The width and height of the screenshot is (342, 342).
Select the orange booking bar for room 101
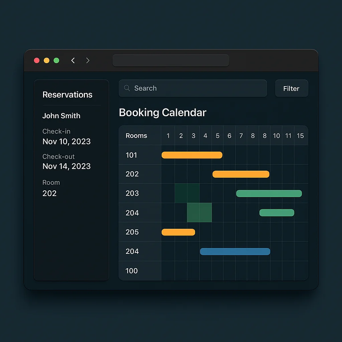(192, 155)
